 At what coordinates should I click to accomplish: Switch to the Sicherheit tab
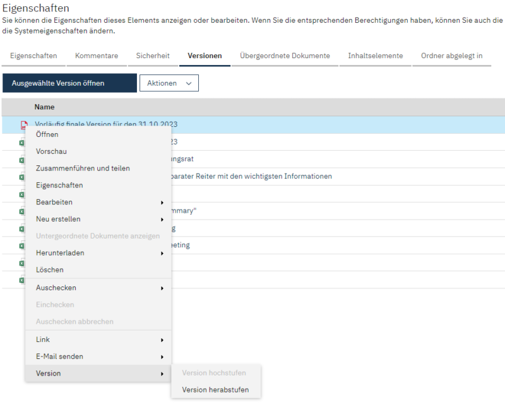pyautogui.click(x=153, y=56)
